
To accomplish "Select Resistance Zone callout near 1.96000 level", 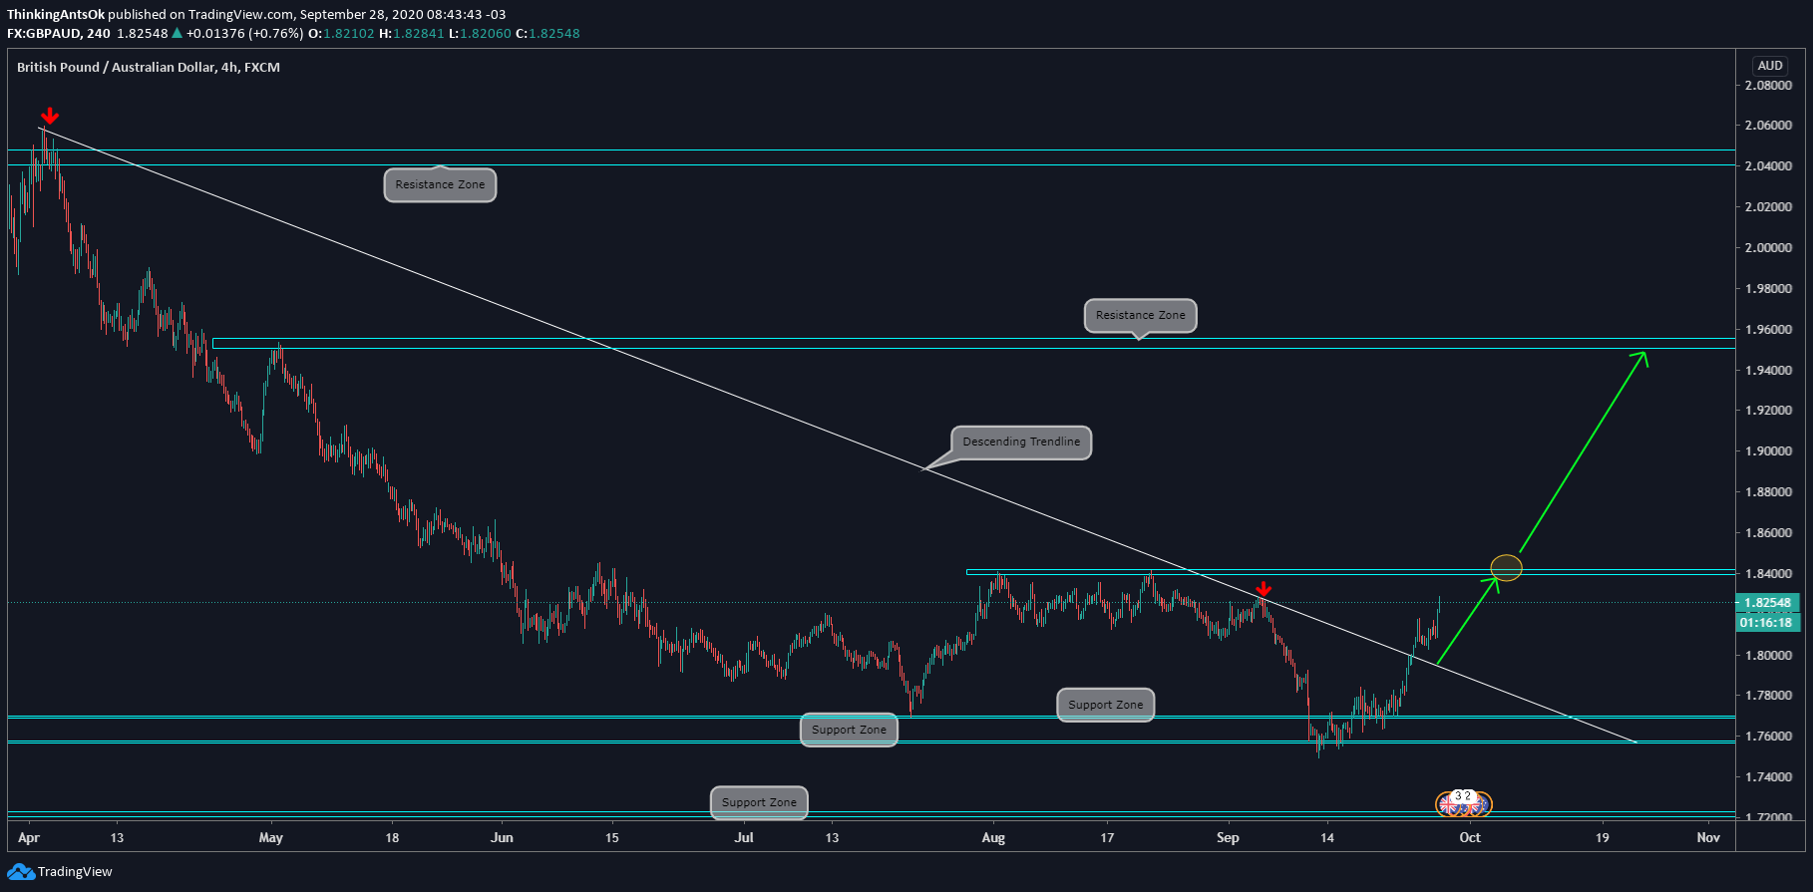I will [x=1140, y=315].
